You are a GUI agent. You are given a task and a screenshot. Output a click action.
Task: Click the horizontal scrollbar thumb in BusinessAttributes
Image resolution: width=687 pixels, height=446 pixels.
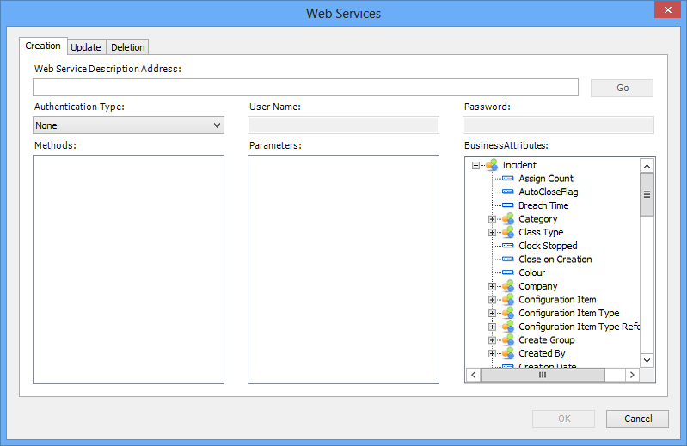(x=542, y=376)
